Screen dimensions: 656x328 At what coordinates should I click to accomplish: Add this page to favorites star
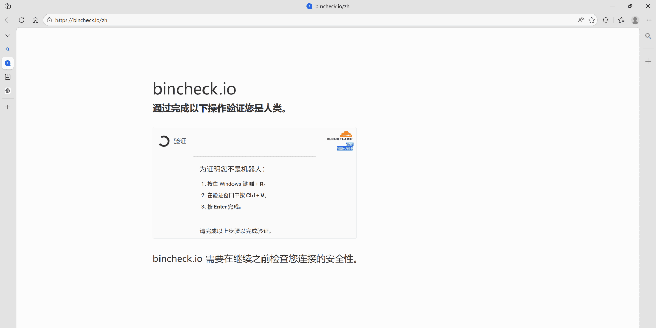[592, 20]
